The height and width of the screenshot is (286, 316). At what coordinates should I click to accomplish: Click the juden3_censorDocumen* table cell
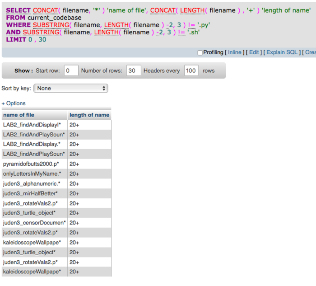(x=34, y=223)
